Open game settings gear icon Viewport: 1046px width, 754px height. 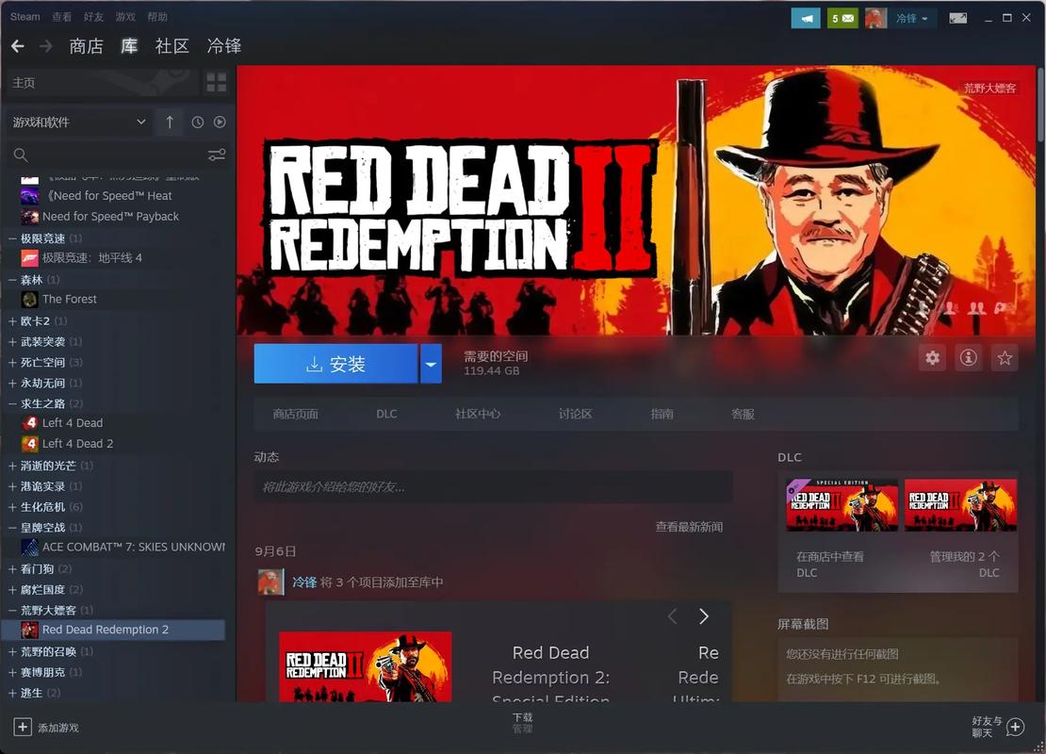point(933,358)
